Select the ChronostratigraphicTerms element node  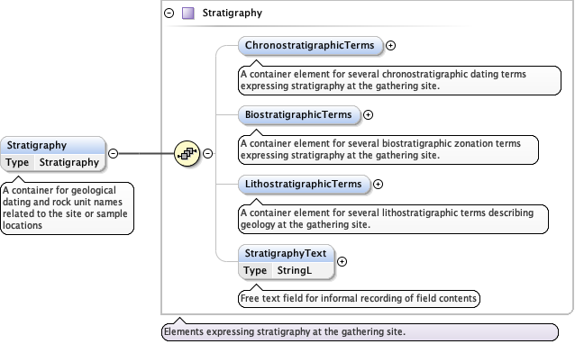click(310, 45)
